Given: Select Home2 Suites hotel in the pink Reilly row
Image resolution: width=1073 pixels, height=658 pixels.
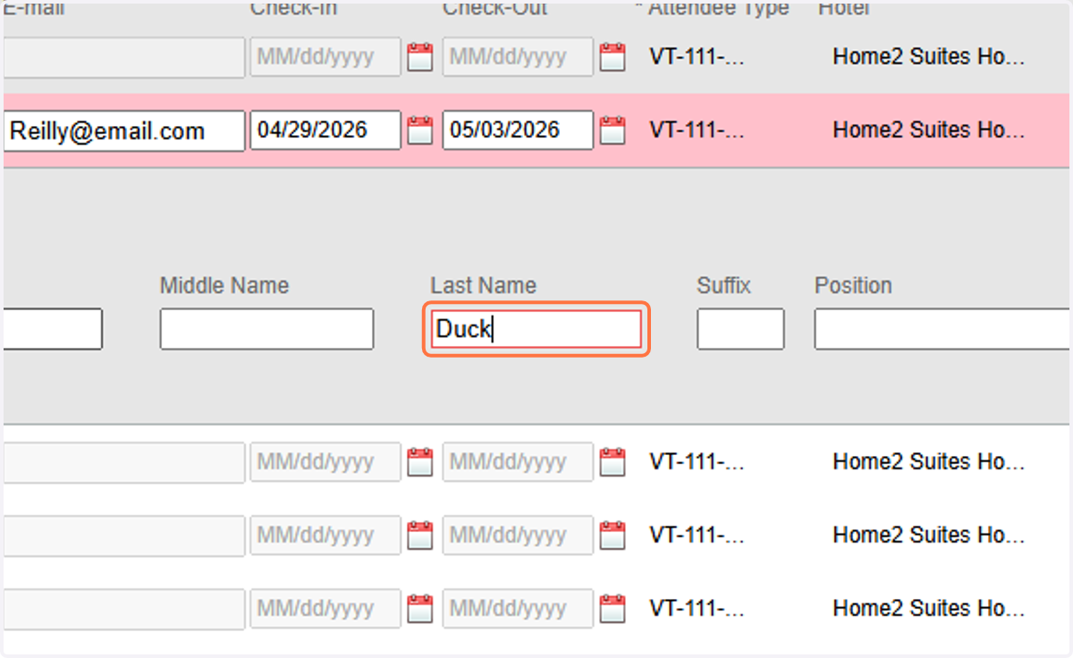Looking at the screenshot, I should (x=928, y=131).
